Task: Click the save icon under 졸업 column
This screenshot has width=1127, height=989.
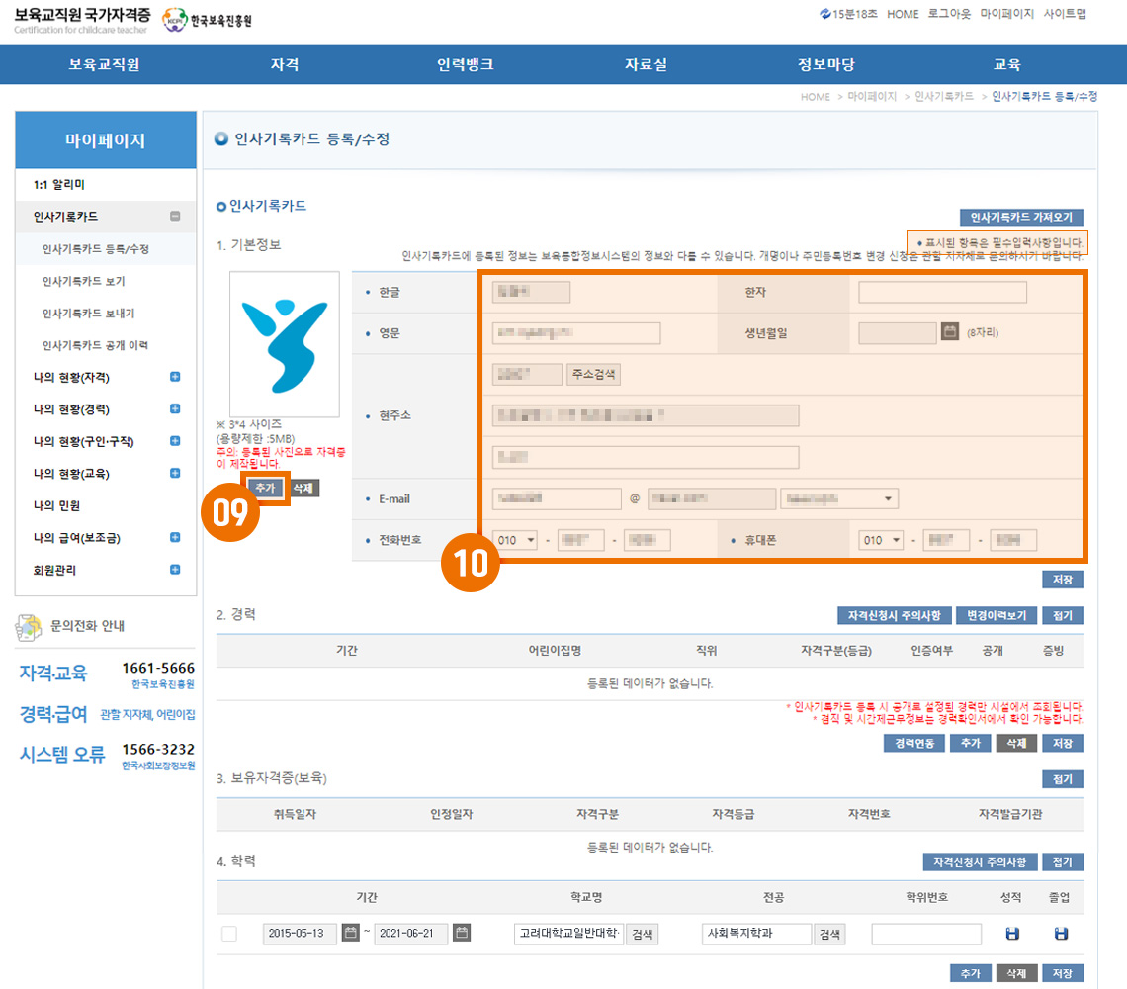Action: 1061,934
